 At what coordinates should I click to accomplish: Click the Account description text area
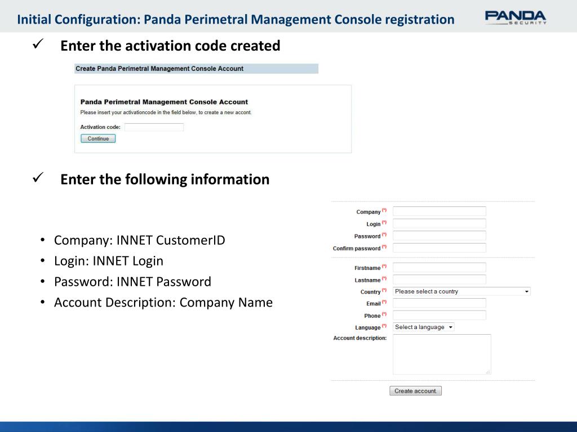(442, 354)
